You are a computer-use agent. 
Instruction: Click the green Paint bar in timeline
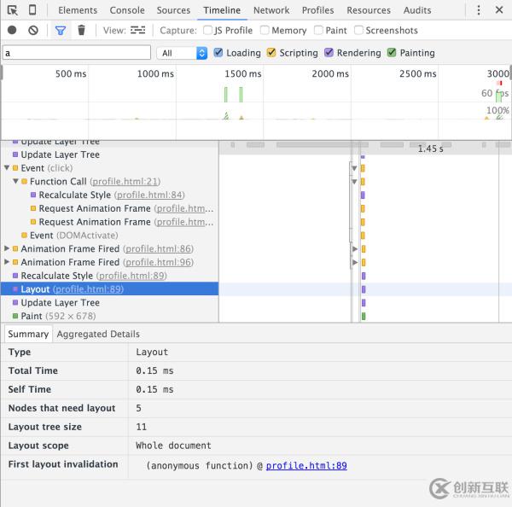coord(364,316)
